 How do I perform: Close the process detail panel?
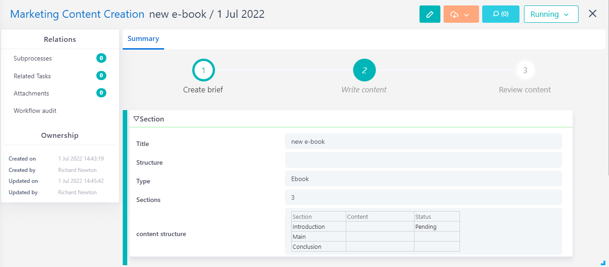(593, 14)
